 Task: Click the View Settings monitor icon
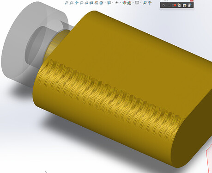coord(137,3)
